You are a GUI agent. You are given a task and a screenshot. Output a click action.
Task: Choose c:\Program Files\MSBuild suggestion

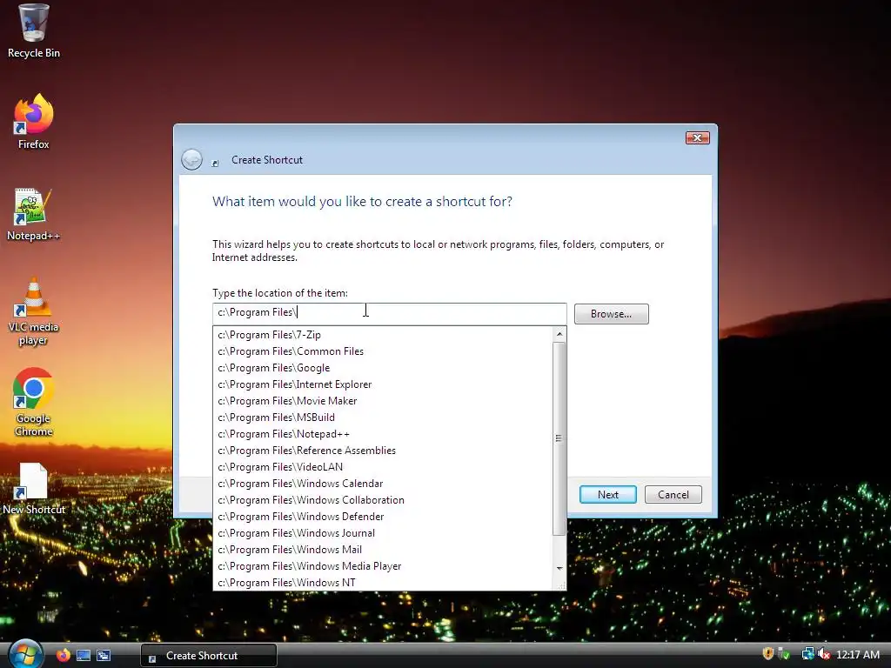click(x=383, y=417)
